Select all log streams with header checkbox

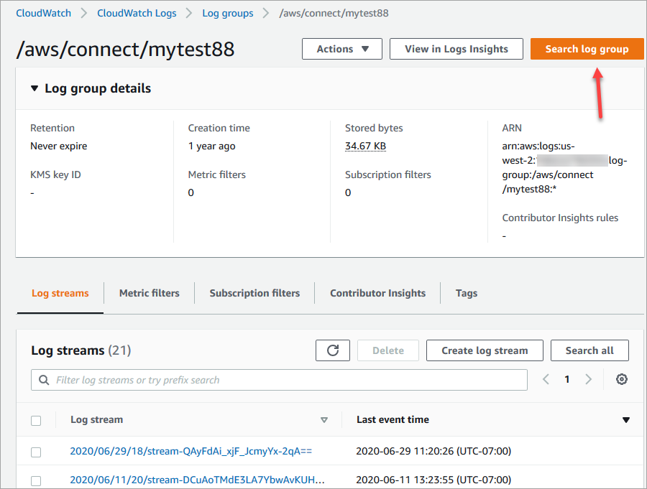tap(36, 419)
